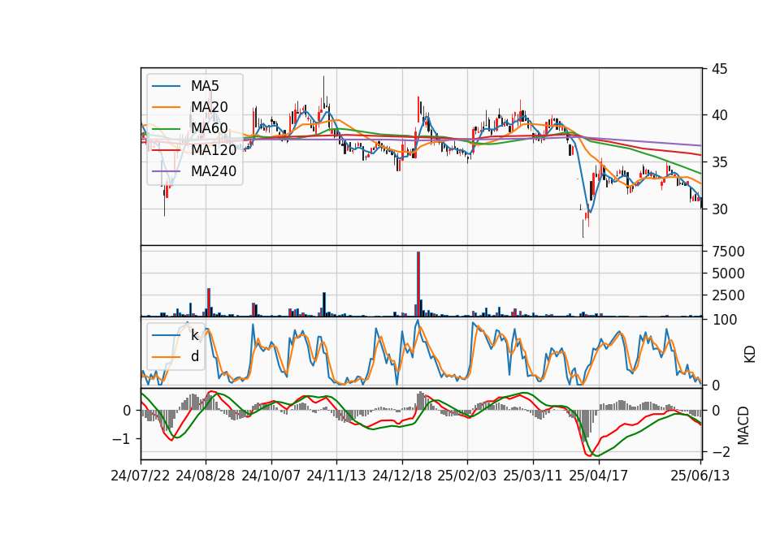Click the 25/04/17 date axis label
The height and width of the screenshot is (560, 780).
coord(599,476)
